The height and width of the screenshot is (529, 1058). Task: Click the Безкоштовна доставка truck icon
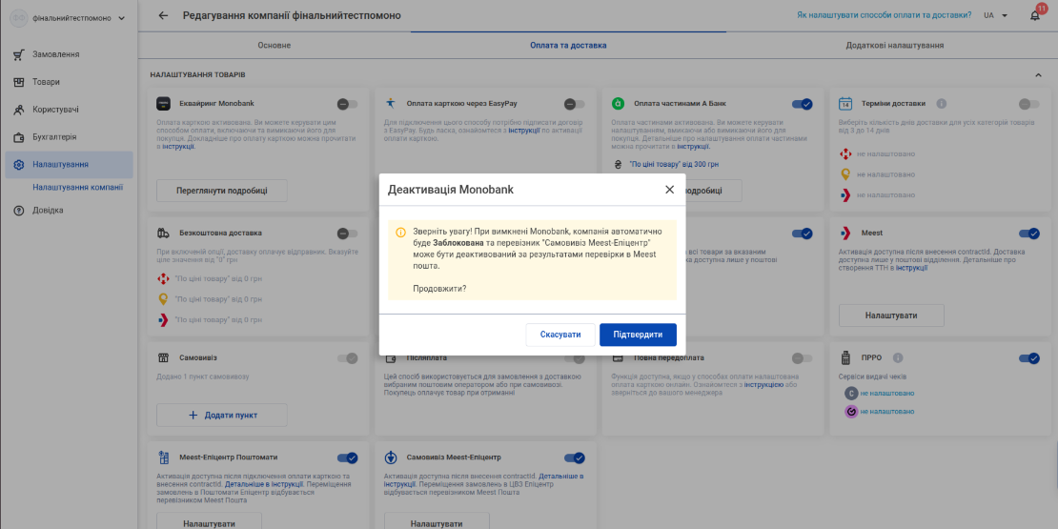click(163, 234)
